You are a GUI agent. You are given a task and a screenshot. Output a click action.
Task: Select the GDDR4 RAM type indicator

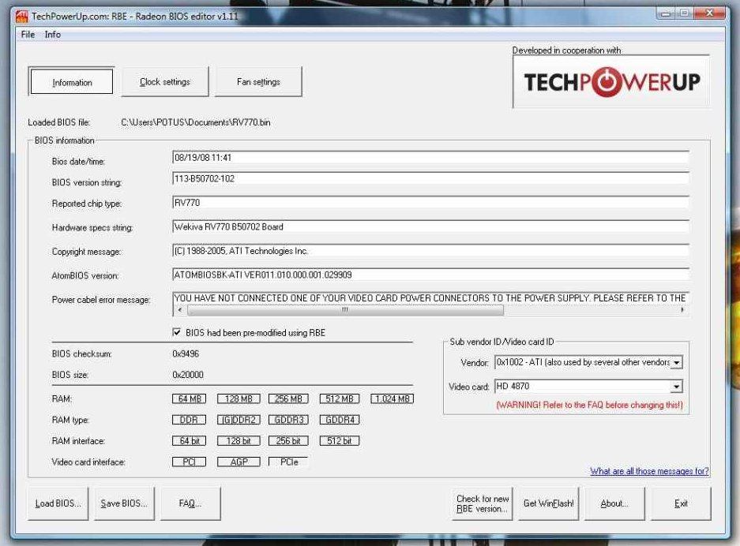click(340, 420)
